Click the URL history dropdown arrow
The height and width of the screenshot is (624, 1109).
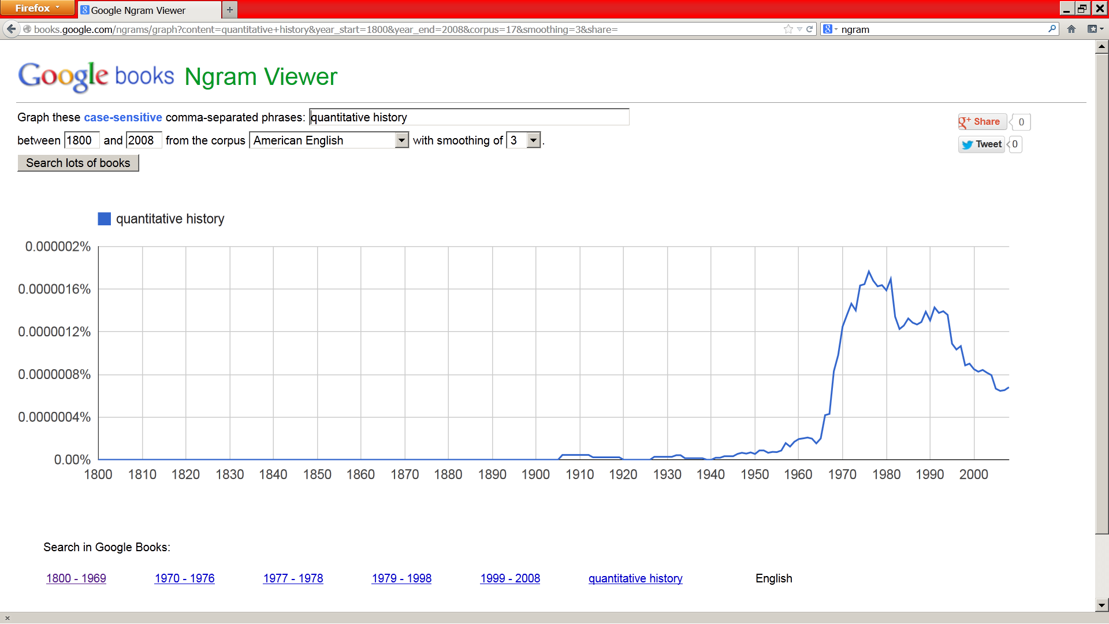(x=799, y=29)
